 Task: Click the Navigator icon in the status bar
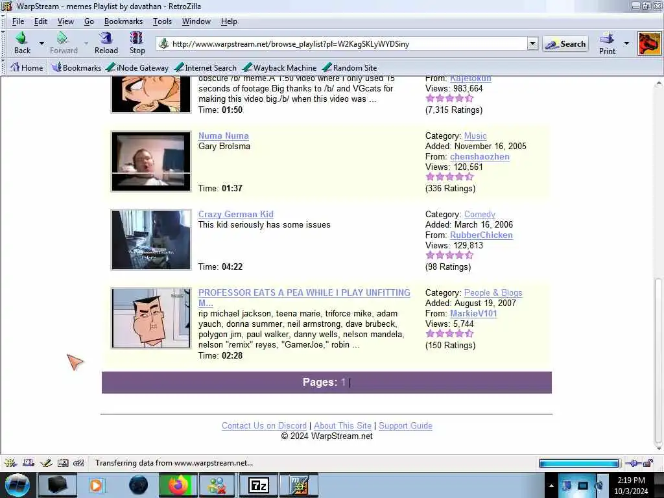(10, 463)
